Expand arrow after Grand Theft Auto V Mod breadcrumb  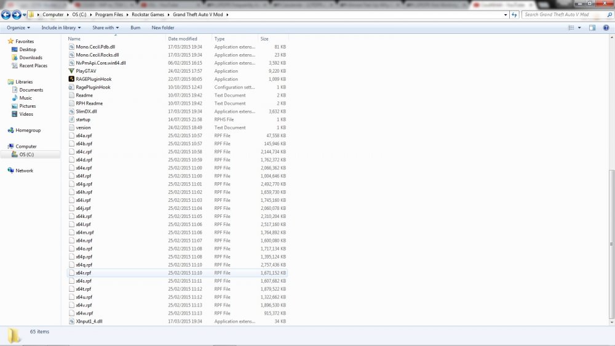click(x=227, y=15)
